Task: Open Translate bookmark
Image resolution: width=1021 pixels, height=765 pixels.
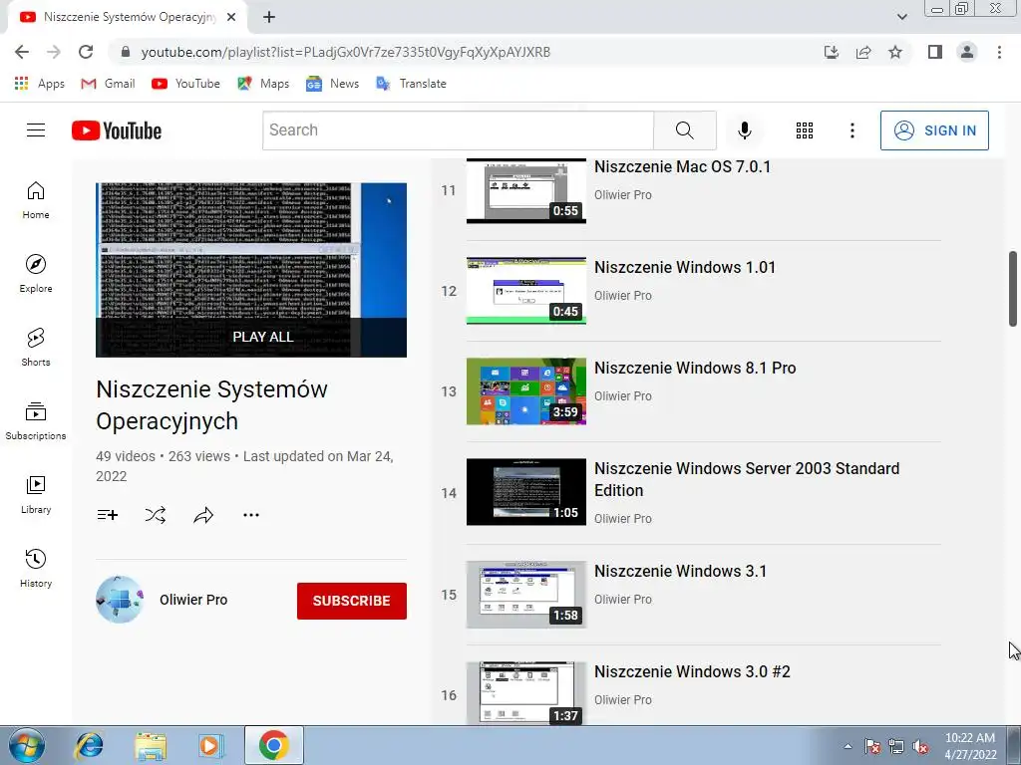Action: coord(411,84)
